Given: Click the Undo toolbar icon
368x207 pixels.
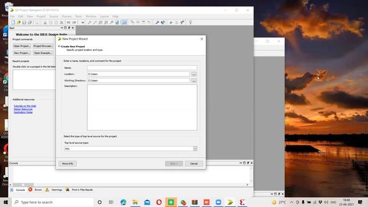Looking at the screenshot, I should pos(68,22).
